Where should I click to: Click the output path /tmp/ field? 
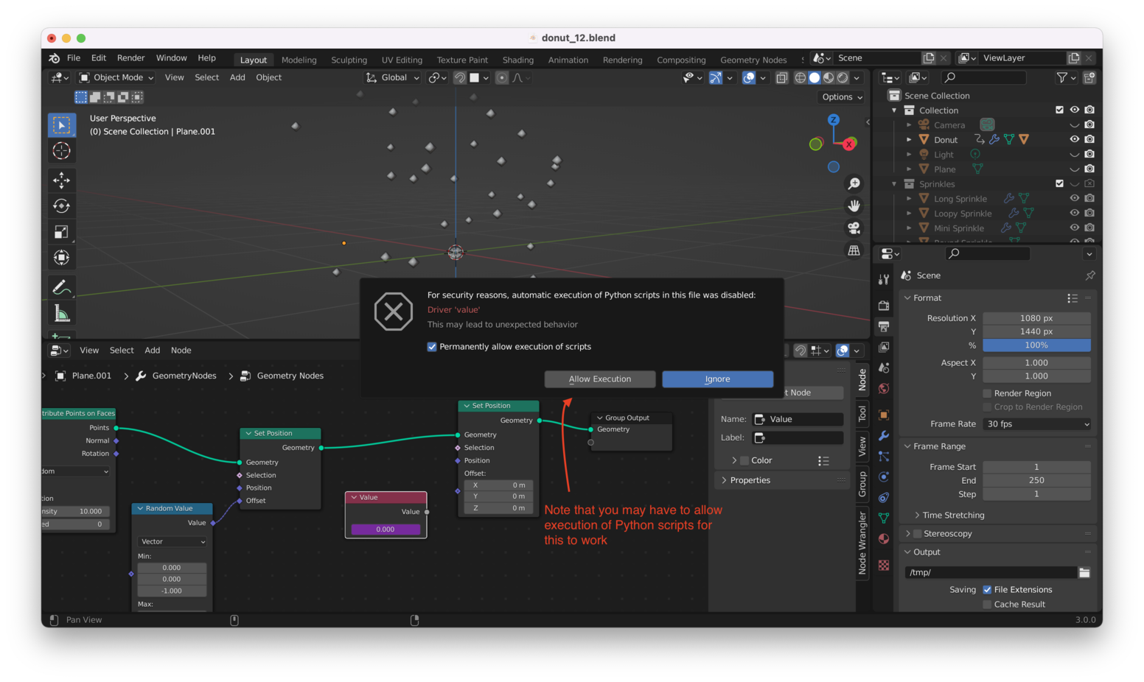tap(989, 572)
